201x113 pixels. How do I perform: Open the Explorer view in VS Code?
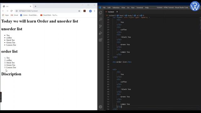[x=100, y=13]
